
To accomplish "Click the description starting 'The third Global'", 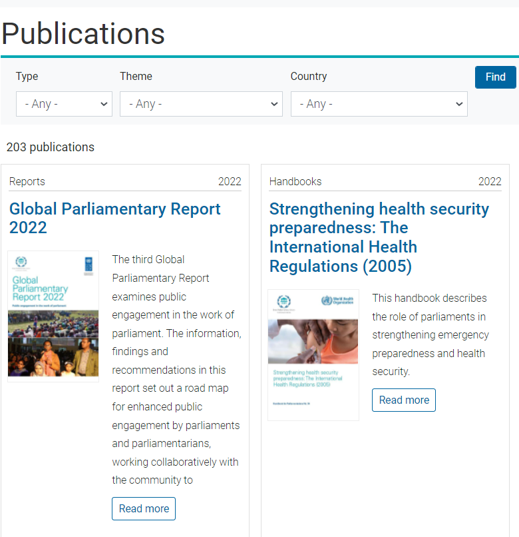I will point(176,370).
